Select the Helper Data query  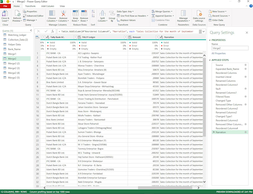(x=14, y=44)
